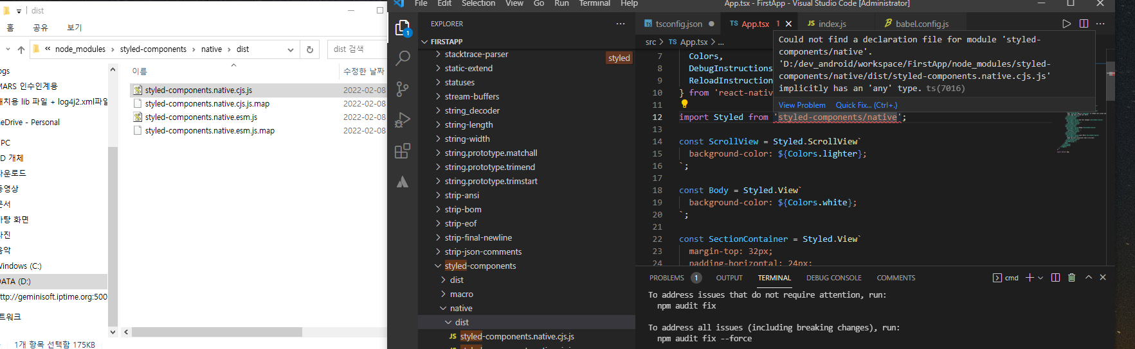
Task: Open the editor's more actions ellipsis
Action: pyautogui.click(x=1100, y=24)
